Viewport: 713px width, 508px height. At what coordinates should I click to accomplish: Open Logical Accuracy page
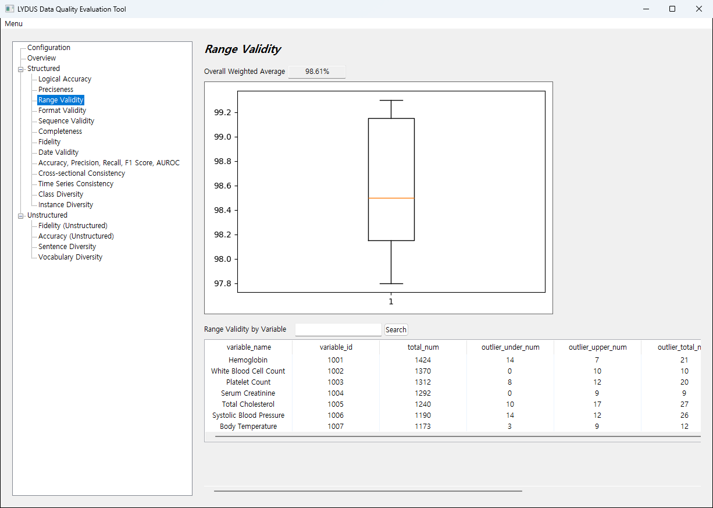coord(65,79)
